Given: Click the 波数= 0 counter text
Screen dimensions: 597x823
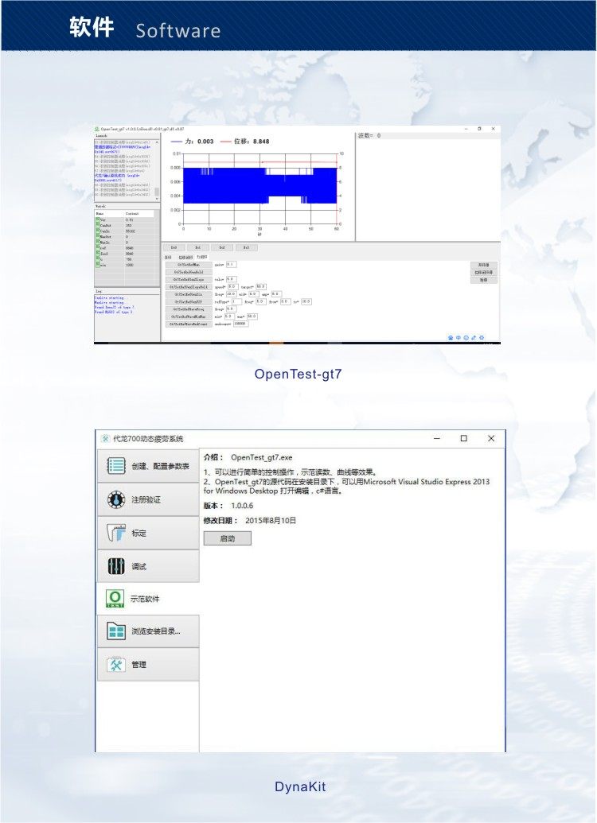Looking at the screenshot, I should pos(369,135).
